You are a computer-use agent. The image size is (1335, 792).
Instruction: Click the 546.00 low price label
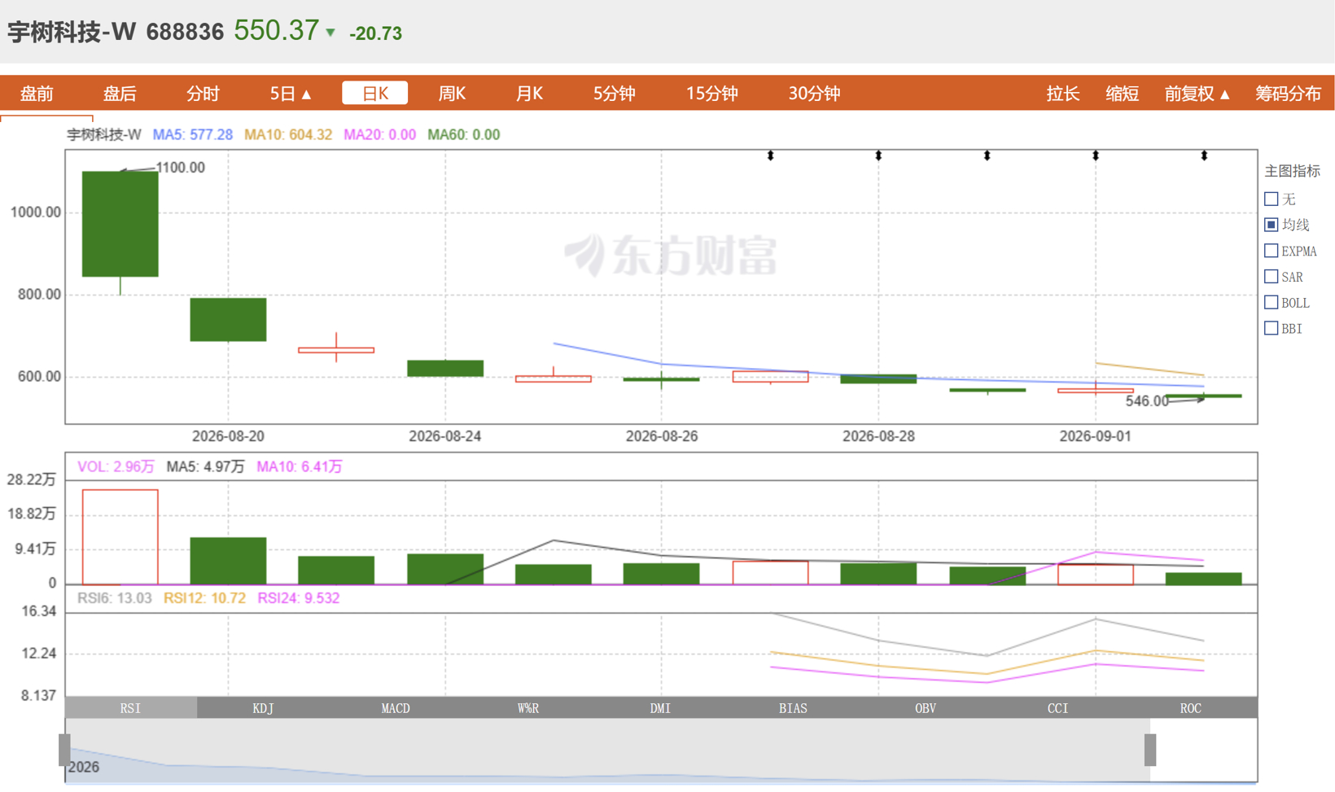1147,400
